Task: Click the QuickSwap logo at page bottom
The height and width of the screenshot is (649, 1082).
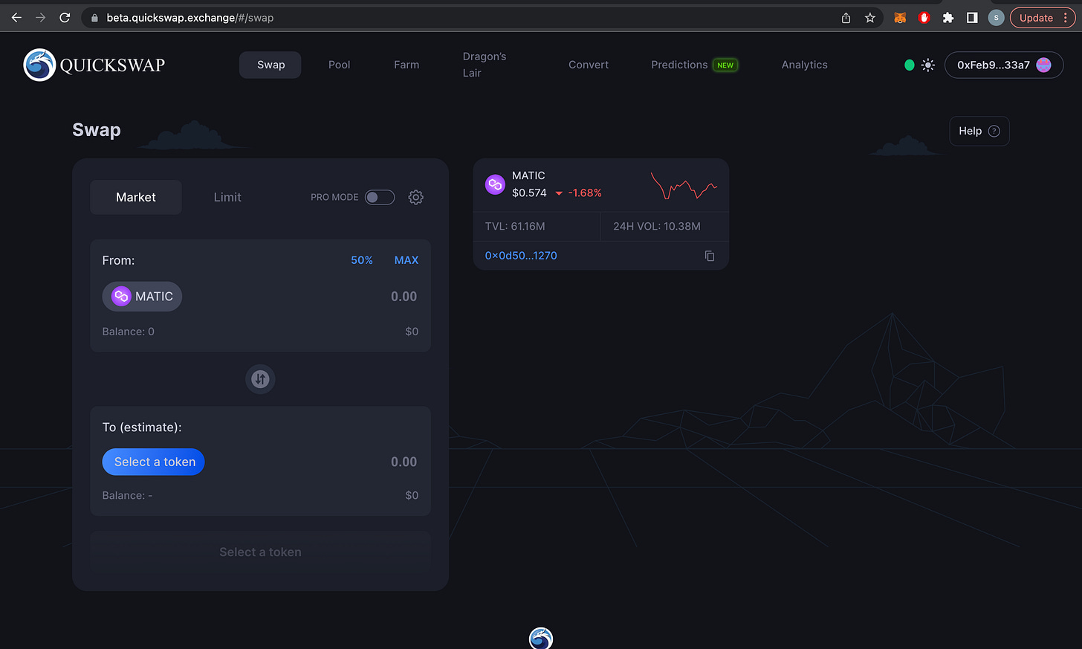Action: click(541, 638)
